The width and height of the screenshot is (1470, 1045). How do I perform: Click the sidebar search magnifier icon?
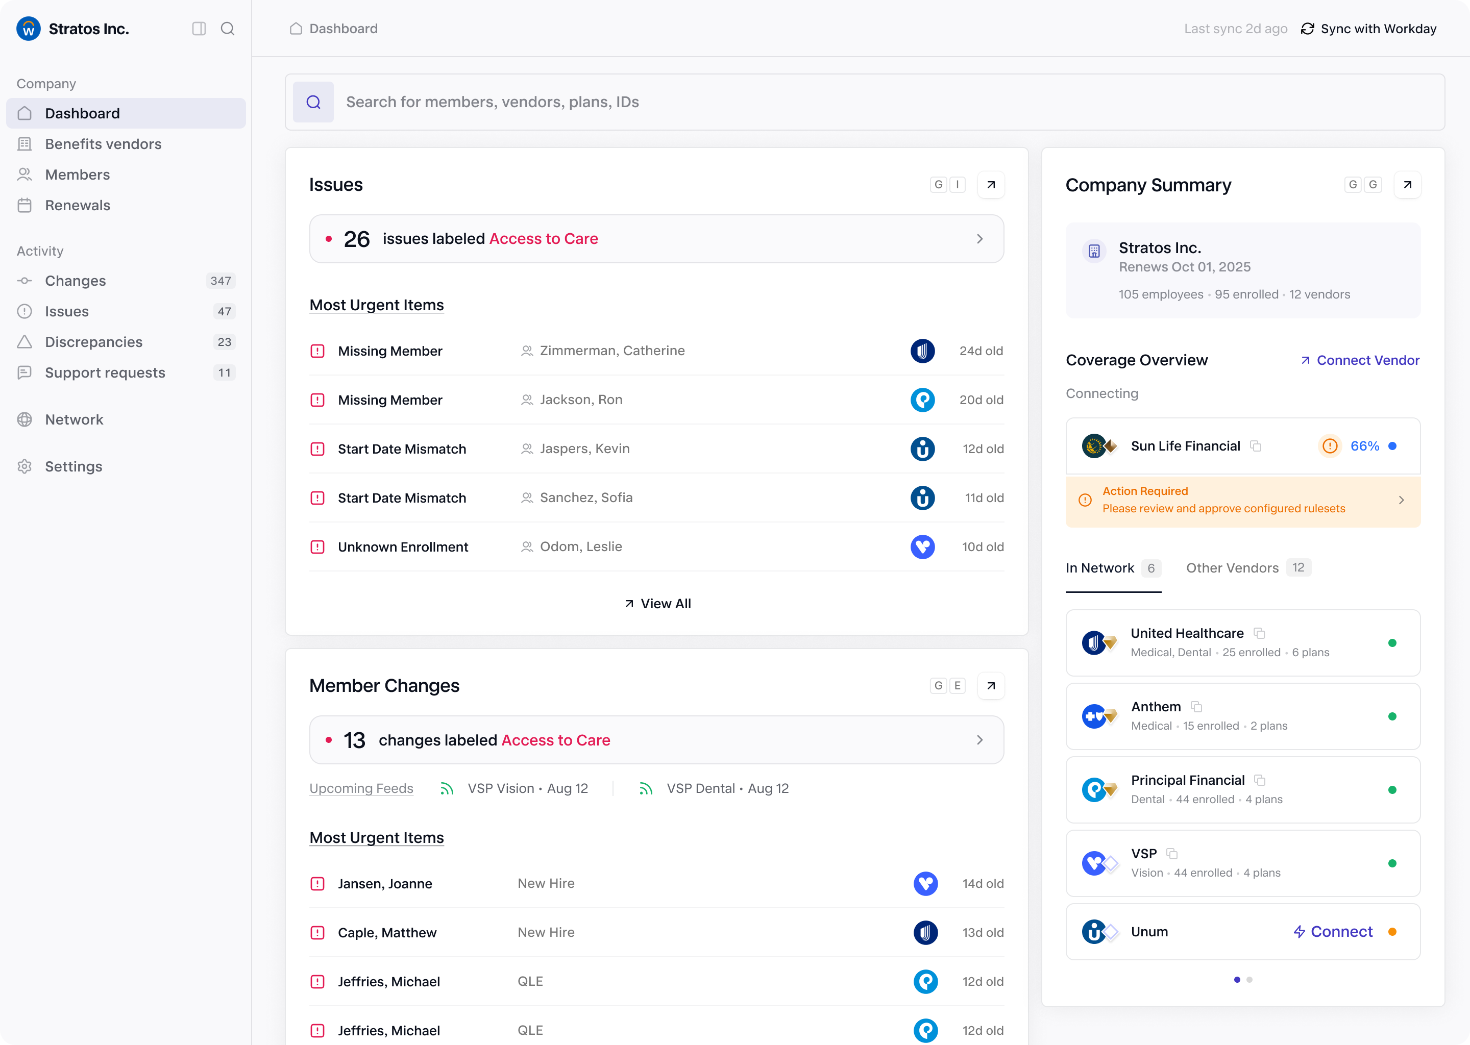(x=227, y=28)
